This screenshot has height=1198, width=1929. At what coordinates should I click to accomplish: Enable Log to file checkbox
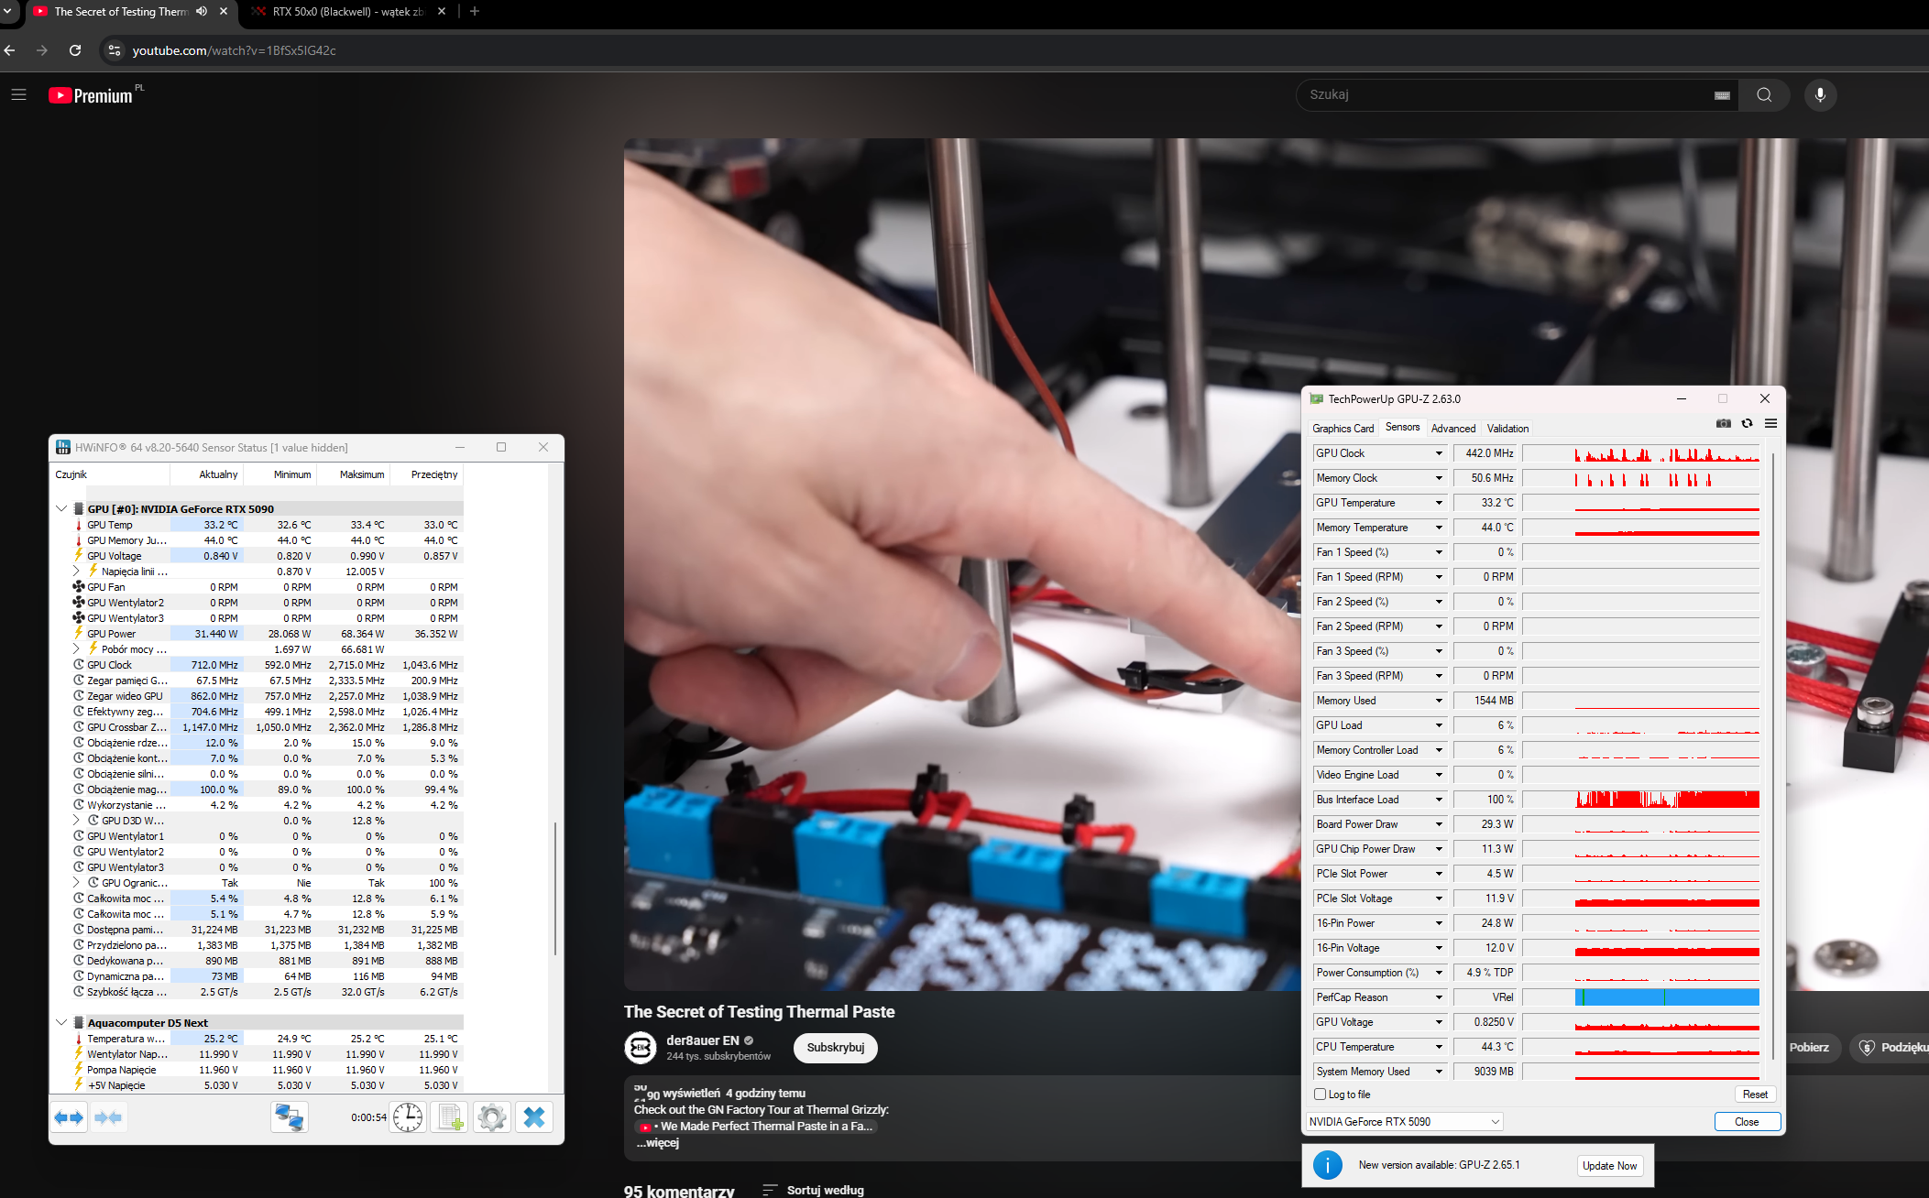1321,1095
